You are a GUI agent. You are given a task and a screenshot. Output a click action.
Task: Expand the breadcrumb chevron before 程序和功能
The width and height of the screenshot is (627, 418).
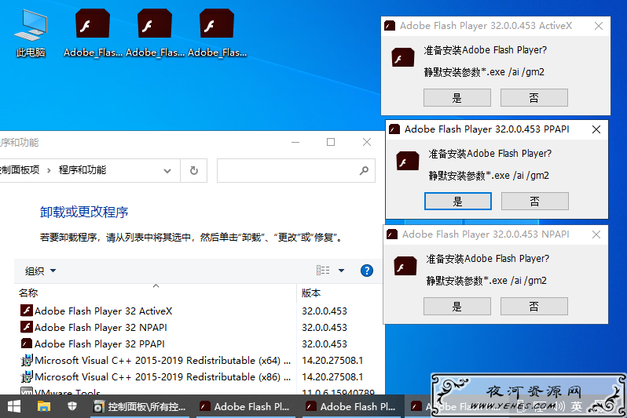coord(49,170)
